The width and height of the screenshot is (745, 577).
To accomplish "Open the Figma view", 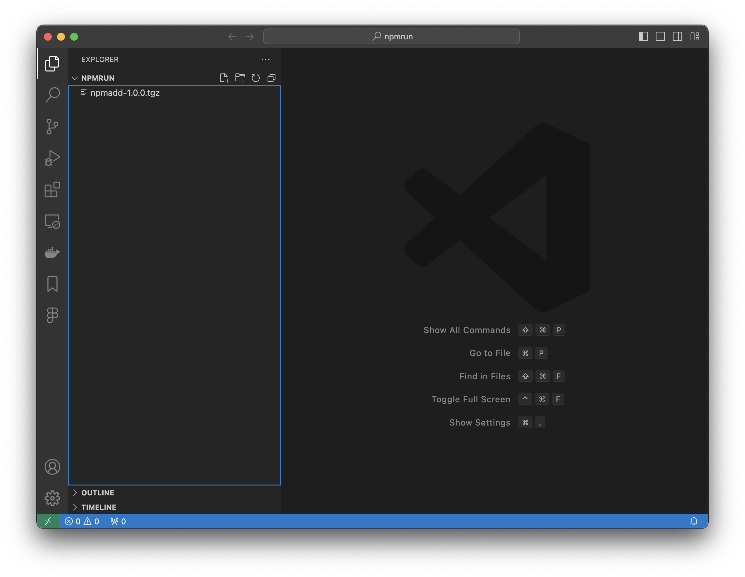I will point(52,315).
